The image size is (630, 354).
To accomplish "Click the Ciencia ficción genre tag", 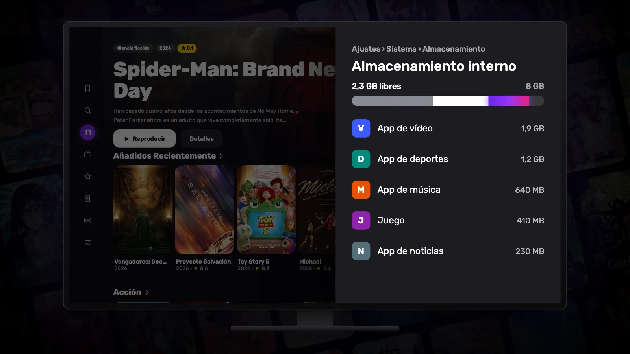I will (x=133, y=48).
